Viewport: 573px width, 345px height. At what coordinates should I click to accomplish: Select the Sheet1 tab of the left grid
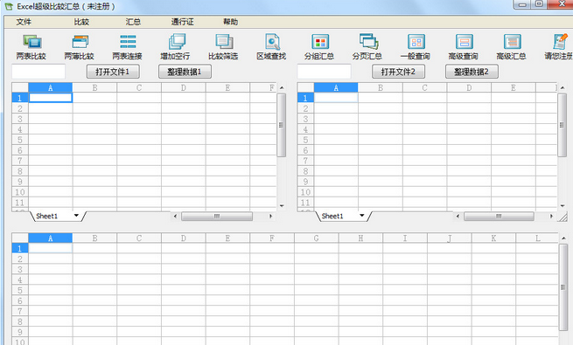click(47, 216)
